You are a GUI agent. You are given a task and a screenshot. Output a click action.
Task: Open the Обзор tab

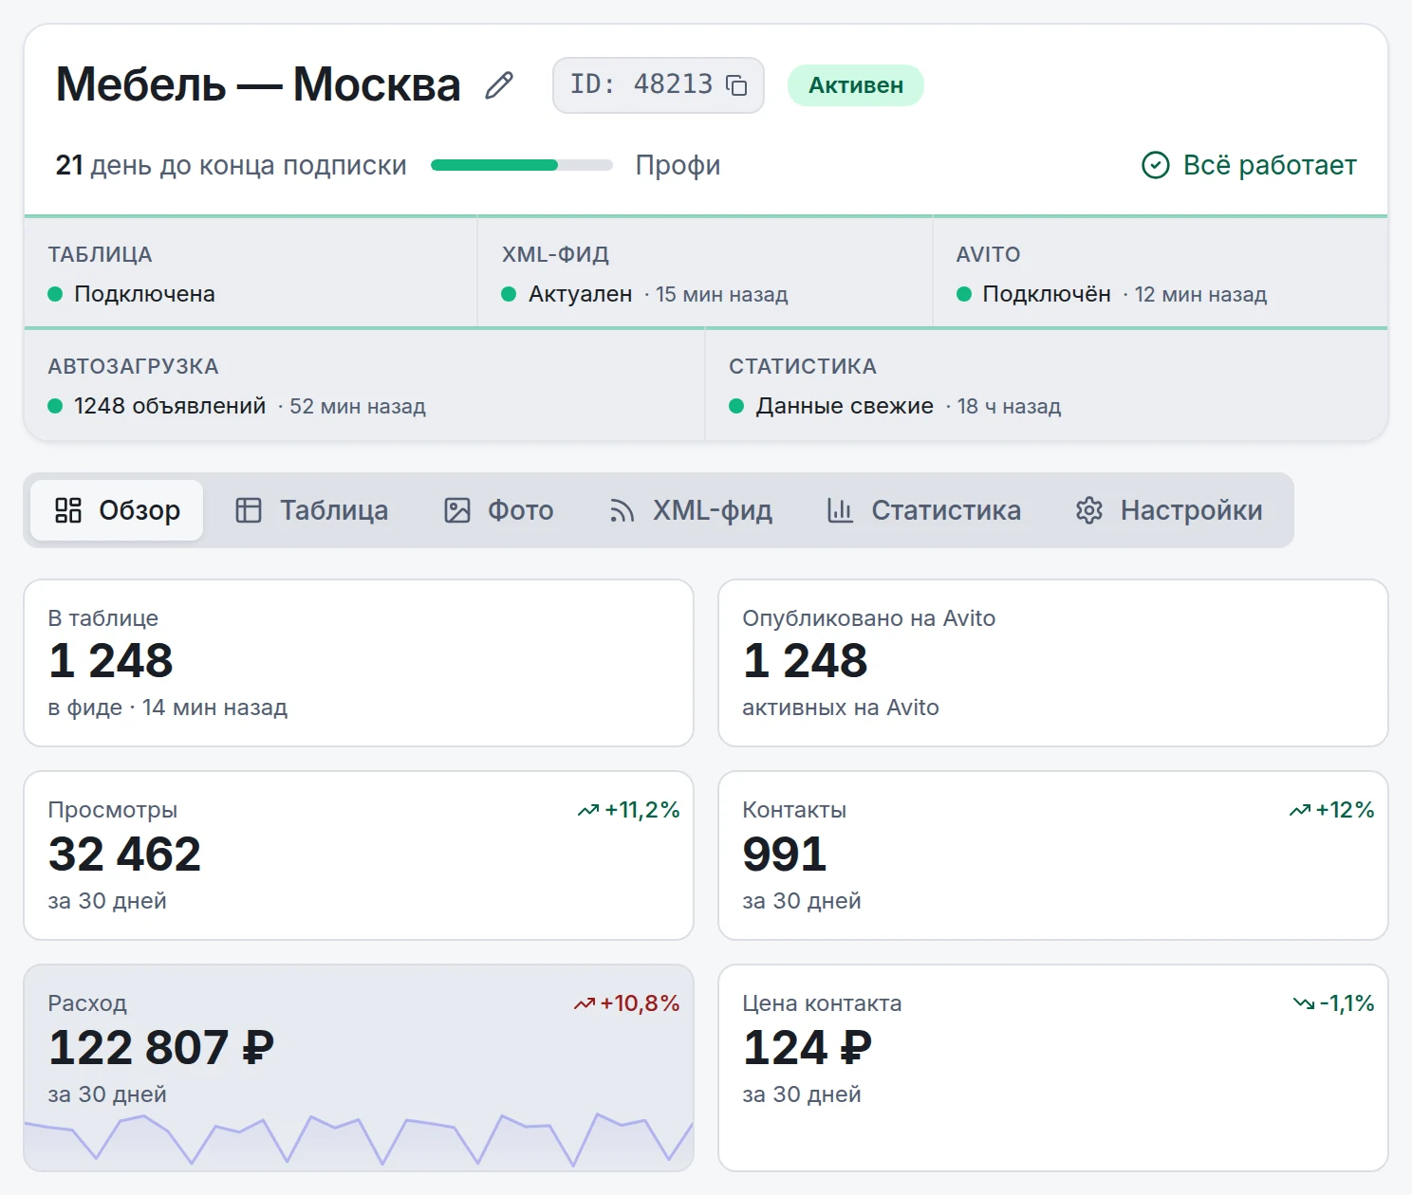click(x=117, y=510)
